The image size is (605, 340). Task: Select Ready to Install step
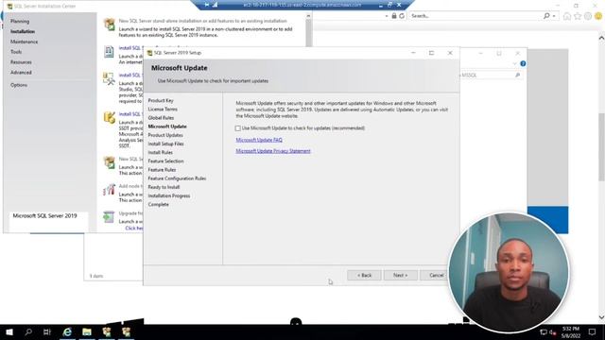(164, 187)
